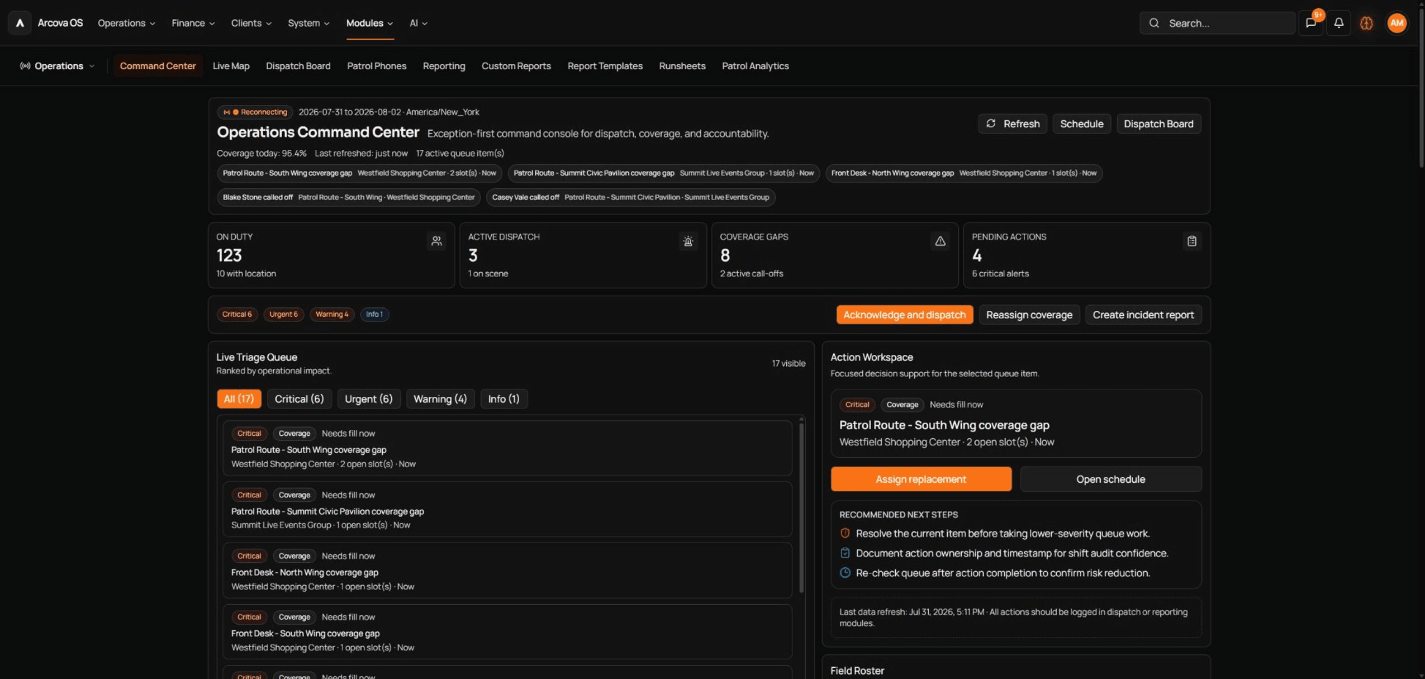Click the Pending Actions clipboard icon
1425x679 pixels.
click(1191, 241)
